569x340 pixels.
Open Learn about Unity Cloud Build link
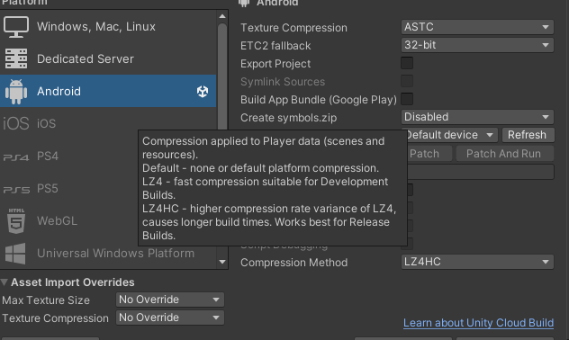pyautogui.click(x=478, y=323)
